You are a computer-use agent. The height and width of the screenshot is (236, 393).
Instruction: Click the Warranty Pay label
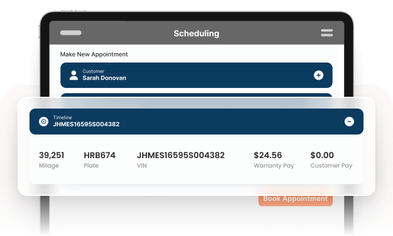click(x=273, y=166)
